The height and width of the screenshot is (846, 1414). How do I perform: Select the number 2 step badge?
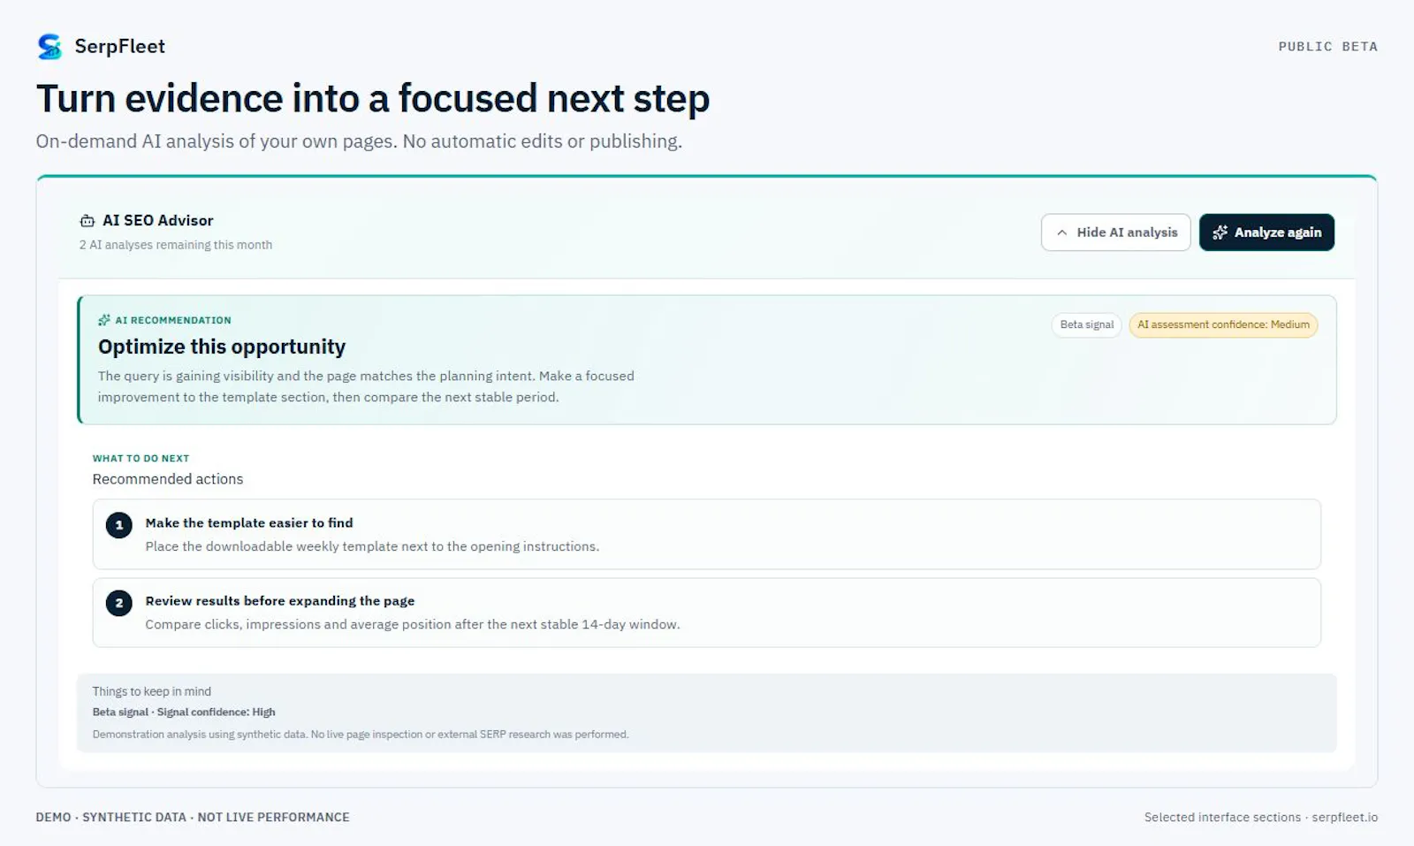click(x=119, y=603)
